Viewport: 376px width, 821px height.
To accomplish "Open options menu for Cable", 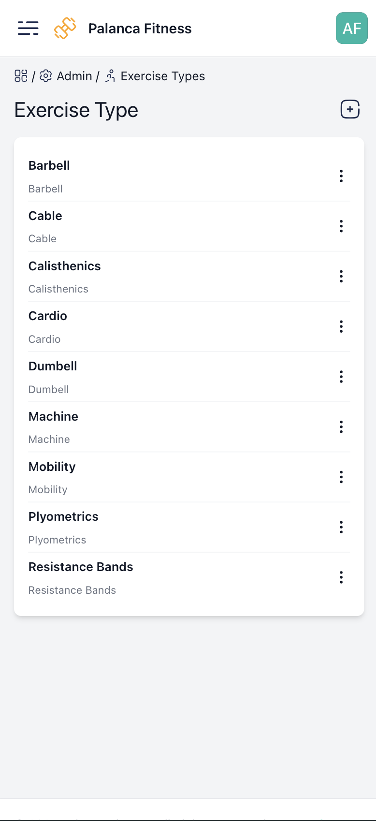I will tap(341, 226).
